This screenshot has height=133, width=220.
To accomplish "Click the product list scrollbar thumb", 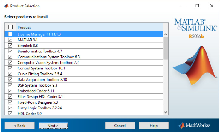I will [166, 48].
